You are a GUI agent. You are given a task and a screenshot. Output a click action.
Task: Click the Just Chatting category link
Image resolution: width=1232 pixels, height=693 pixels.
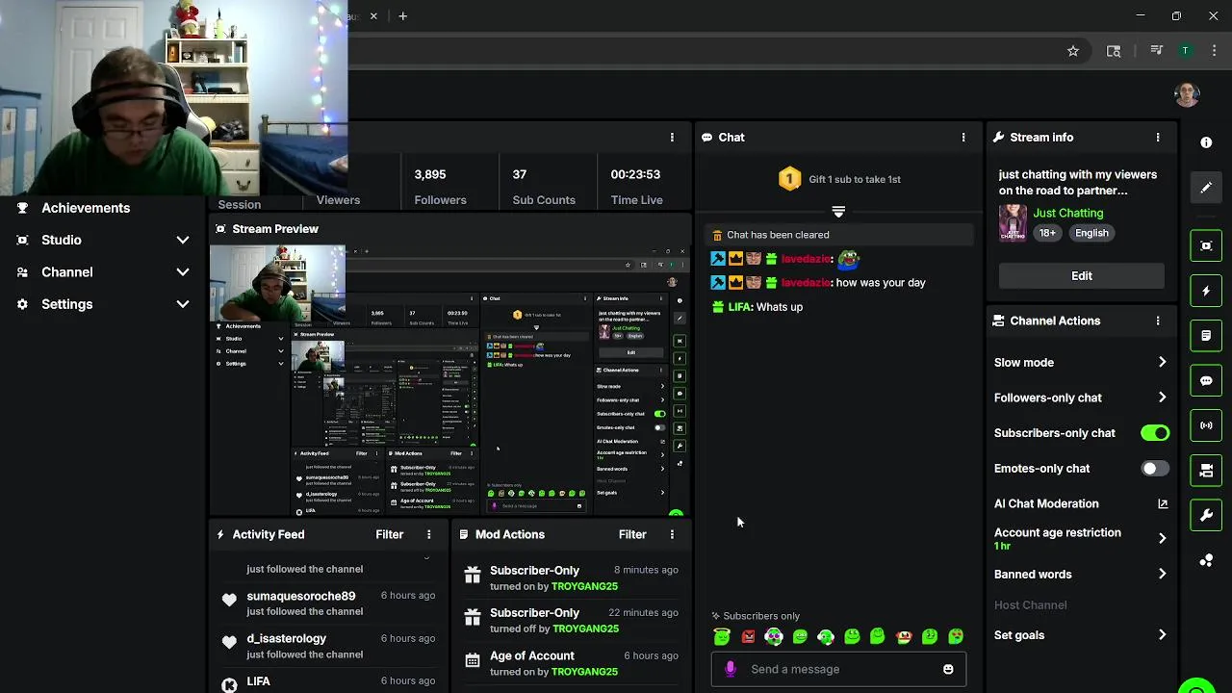click(1068, 213)
